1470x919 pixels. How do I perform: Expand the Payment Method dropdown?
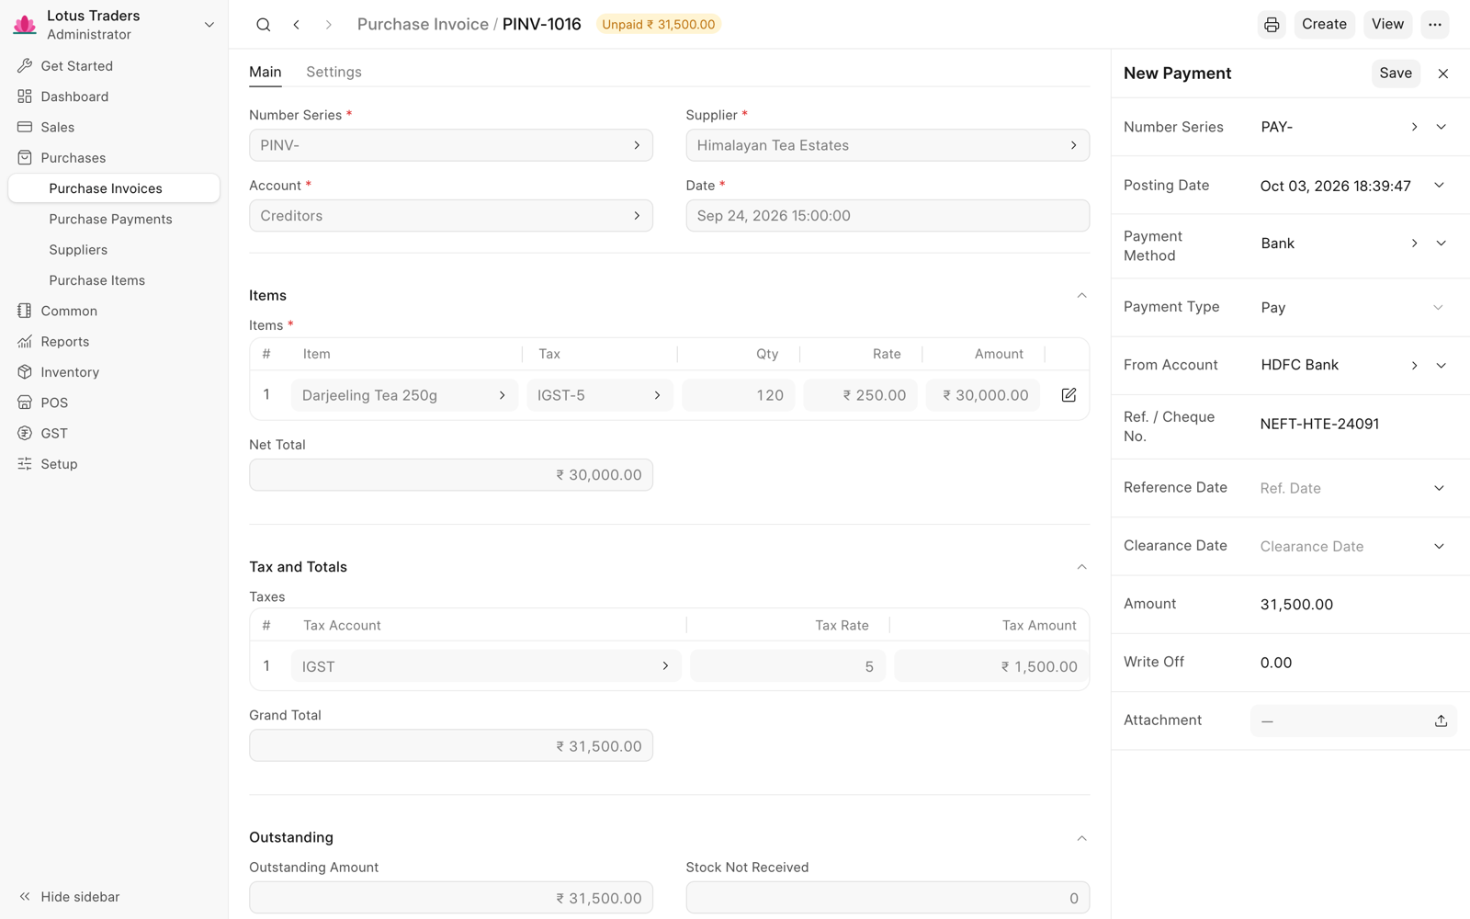pyautogui.click(x=1441, y=244)
